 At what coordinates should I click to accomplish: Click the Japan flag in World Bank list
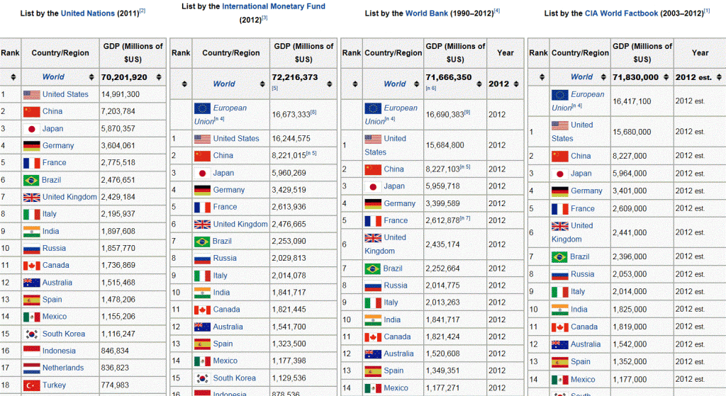pos(373,186)
